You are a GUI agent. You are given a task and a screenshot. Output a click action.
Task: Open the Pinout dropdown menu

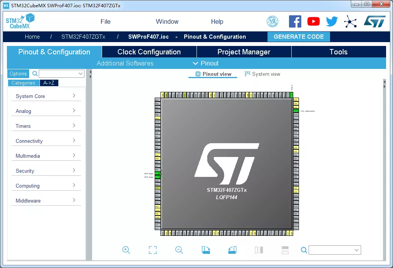(x=206, y=63)
